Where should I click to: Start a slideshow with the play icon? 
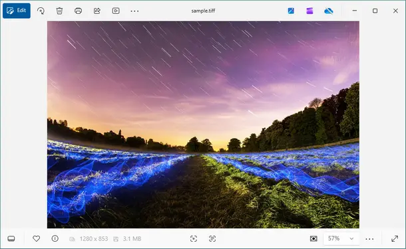116,11
